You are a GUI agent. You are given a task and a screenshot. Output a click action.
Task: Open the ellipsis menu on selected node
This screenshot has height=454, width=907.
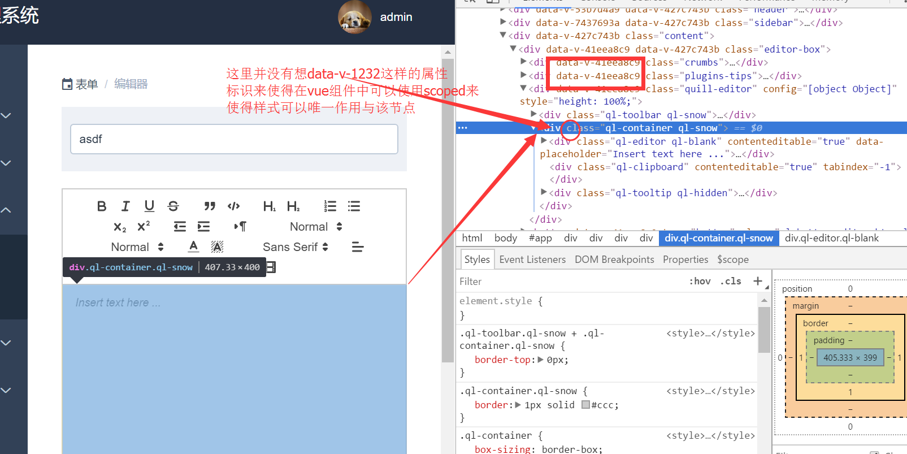tap(463, 128)
